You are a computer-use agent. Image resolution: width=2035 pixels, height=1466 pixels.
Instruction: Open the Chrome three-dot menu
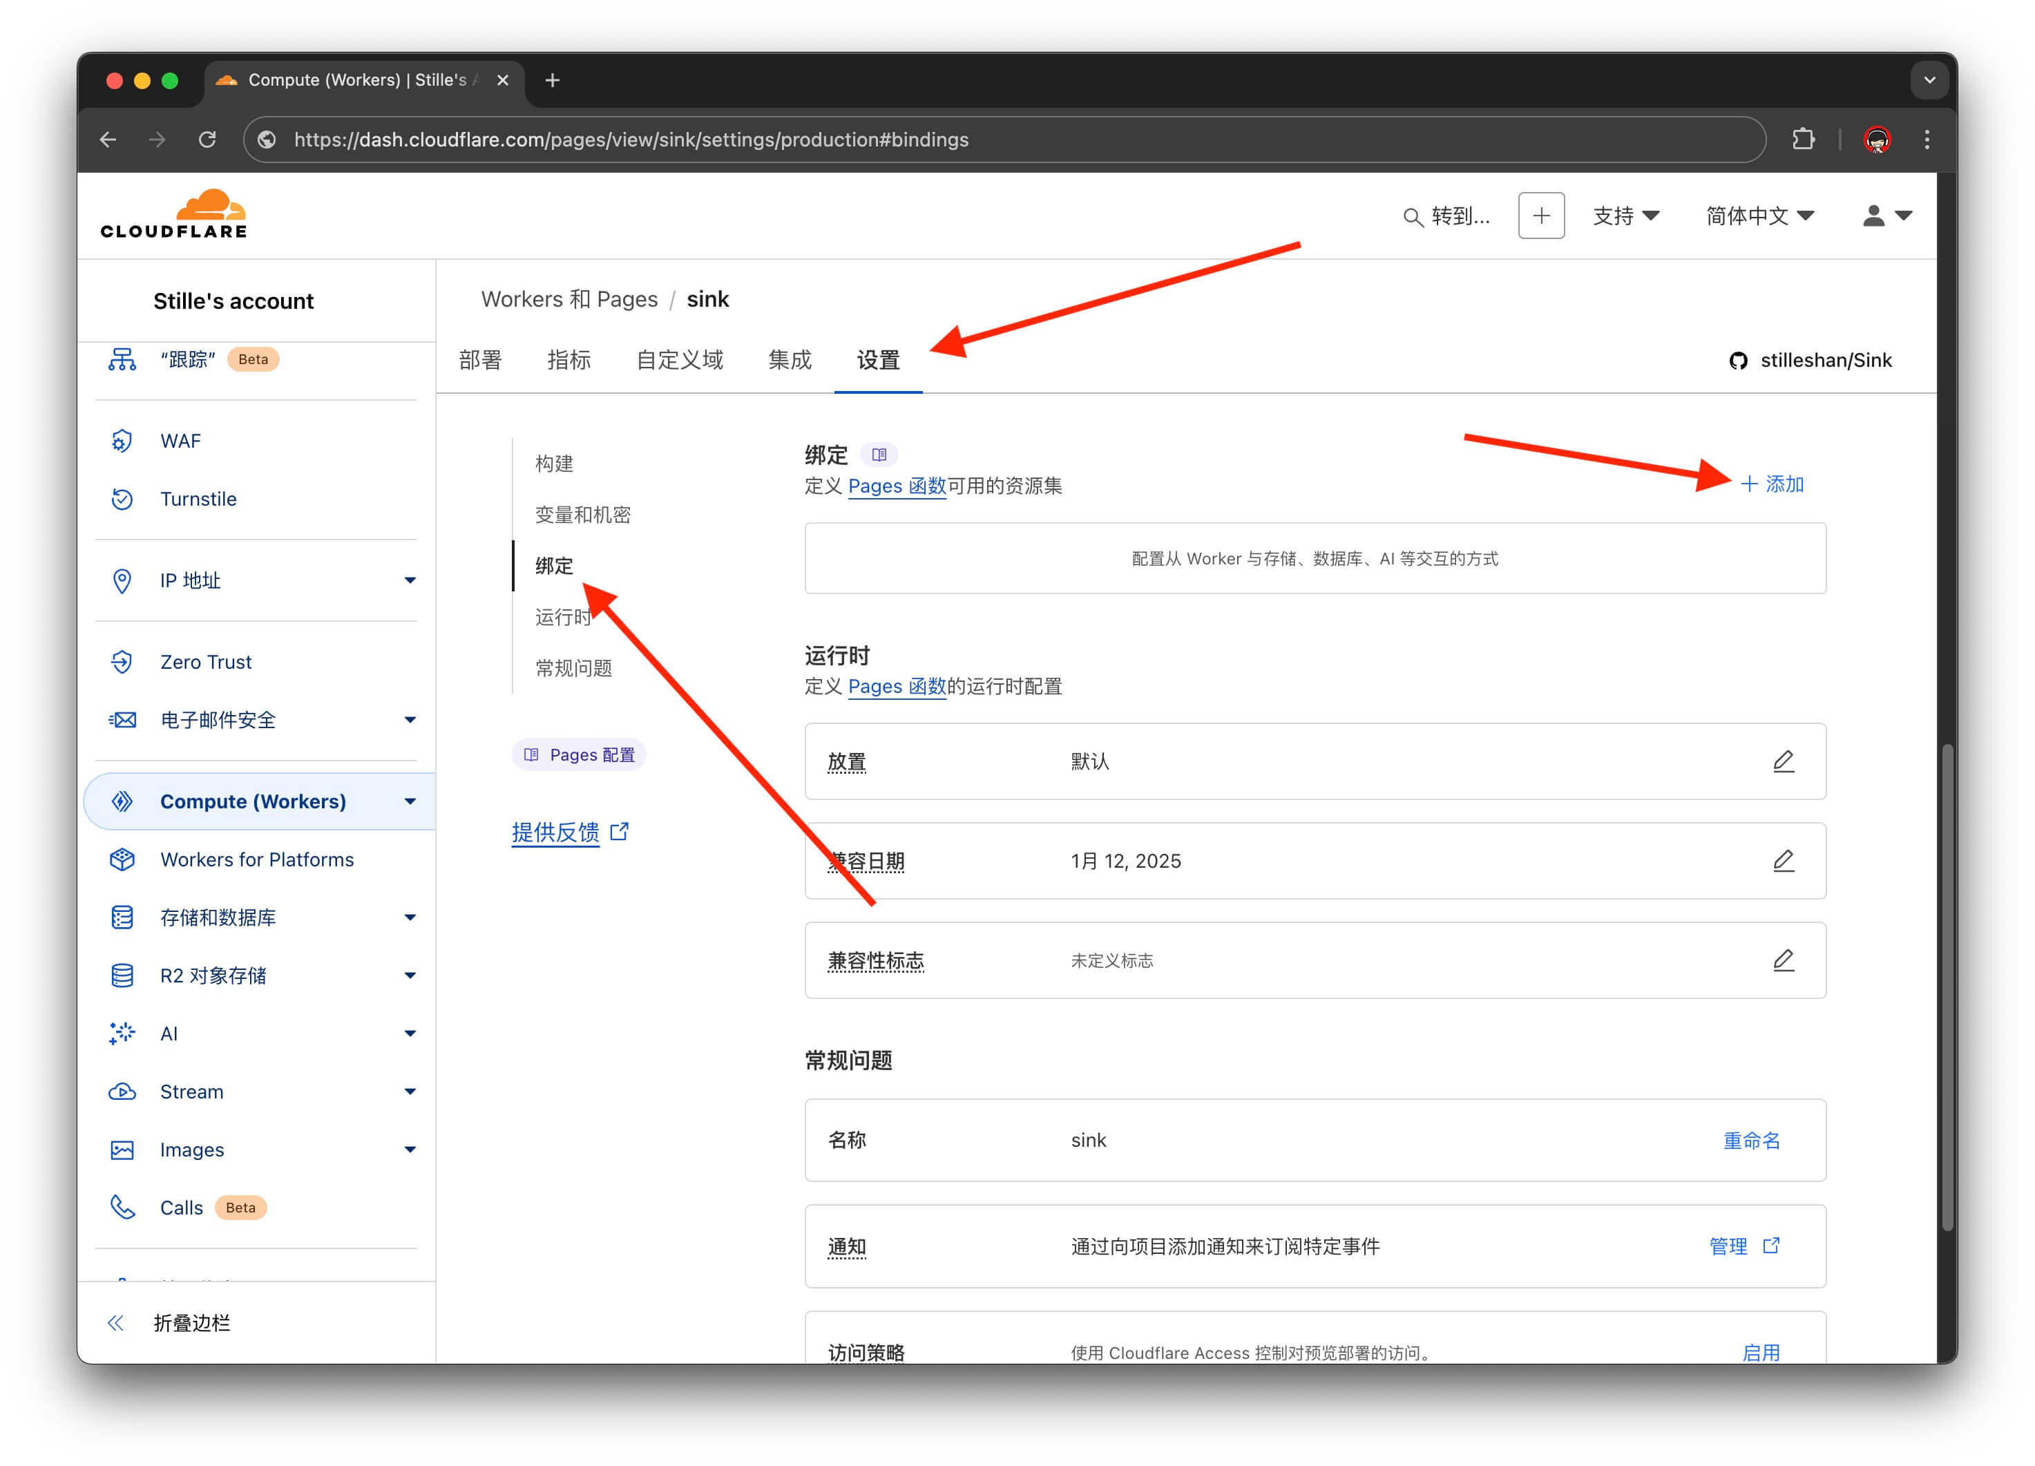(1927, 139)
